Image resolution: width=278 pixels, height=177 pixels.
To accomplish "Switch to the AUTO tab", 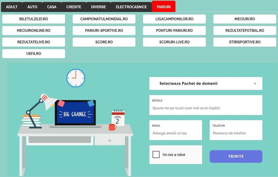I will 32,7.
